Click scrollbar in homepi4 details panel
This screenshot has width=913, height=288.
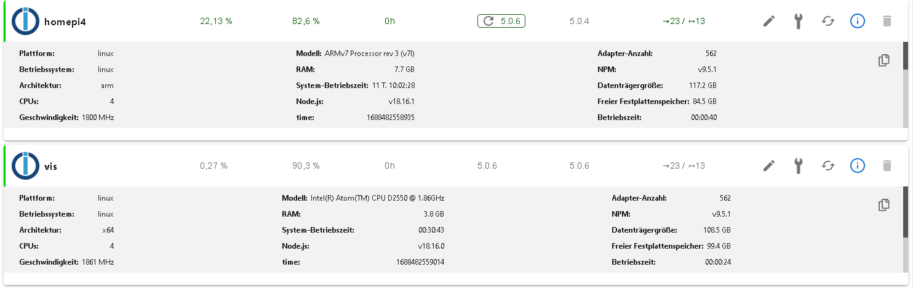[x=906, y=55]
